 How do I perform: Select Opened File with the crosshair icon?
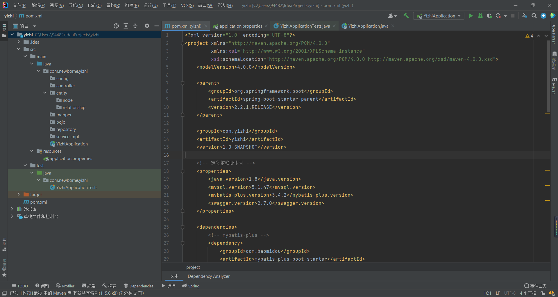point(116,26)
